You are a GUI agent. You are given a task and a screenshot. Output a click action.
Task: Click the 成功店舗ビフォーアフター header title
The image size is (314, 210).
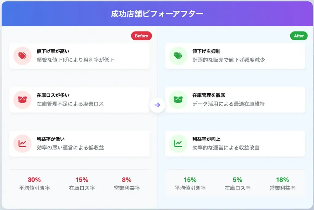pos(157,14)
